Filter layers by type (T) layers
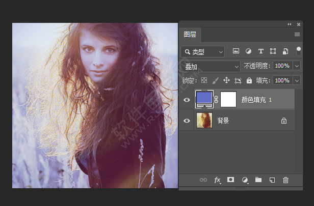The width and height of the screenshot is (314, 206). click(x=261, y=51)
